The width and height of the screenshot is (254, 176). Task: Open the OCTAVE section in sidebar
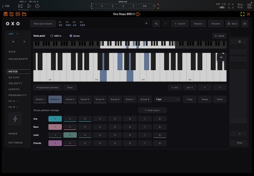(14, 78)
